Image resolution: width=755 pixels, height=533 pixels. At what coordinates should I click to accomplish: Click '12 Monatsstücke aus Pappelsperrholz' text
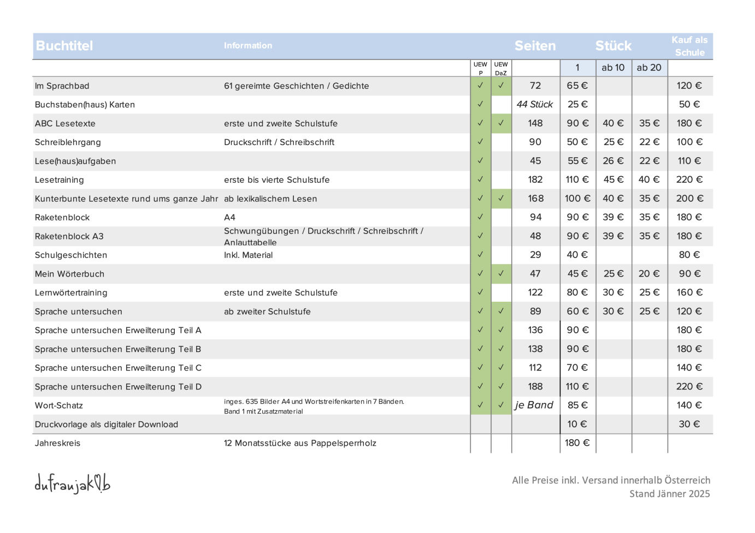click(300, 444)
